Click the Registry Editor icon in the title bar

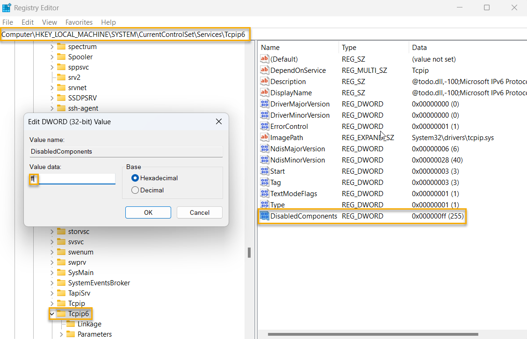pyautogui.click(x=7, y=7)
